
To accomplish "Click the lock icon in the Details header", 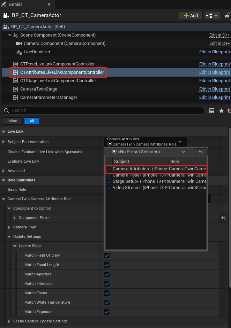I will pos(228,15).
